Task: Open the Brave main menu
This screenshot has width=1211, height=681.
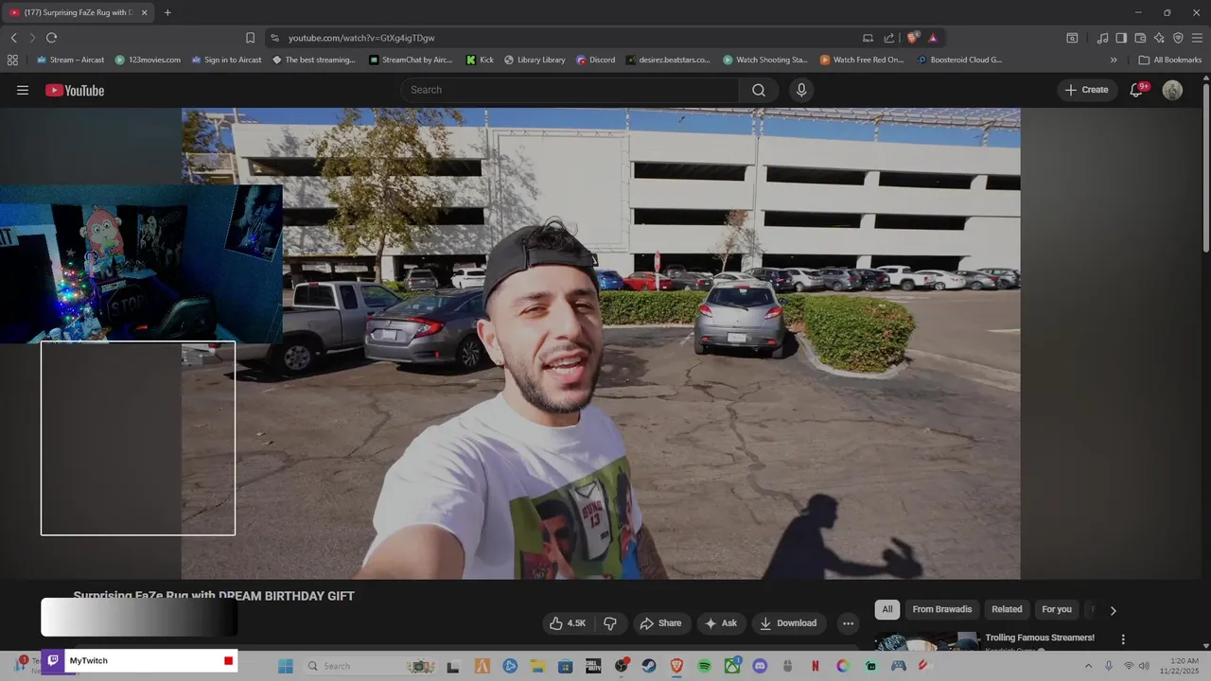Action: point(1197,38)
